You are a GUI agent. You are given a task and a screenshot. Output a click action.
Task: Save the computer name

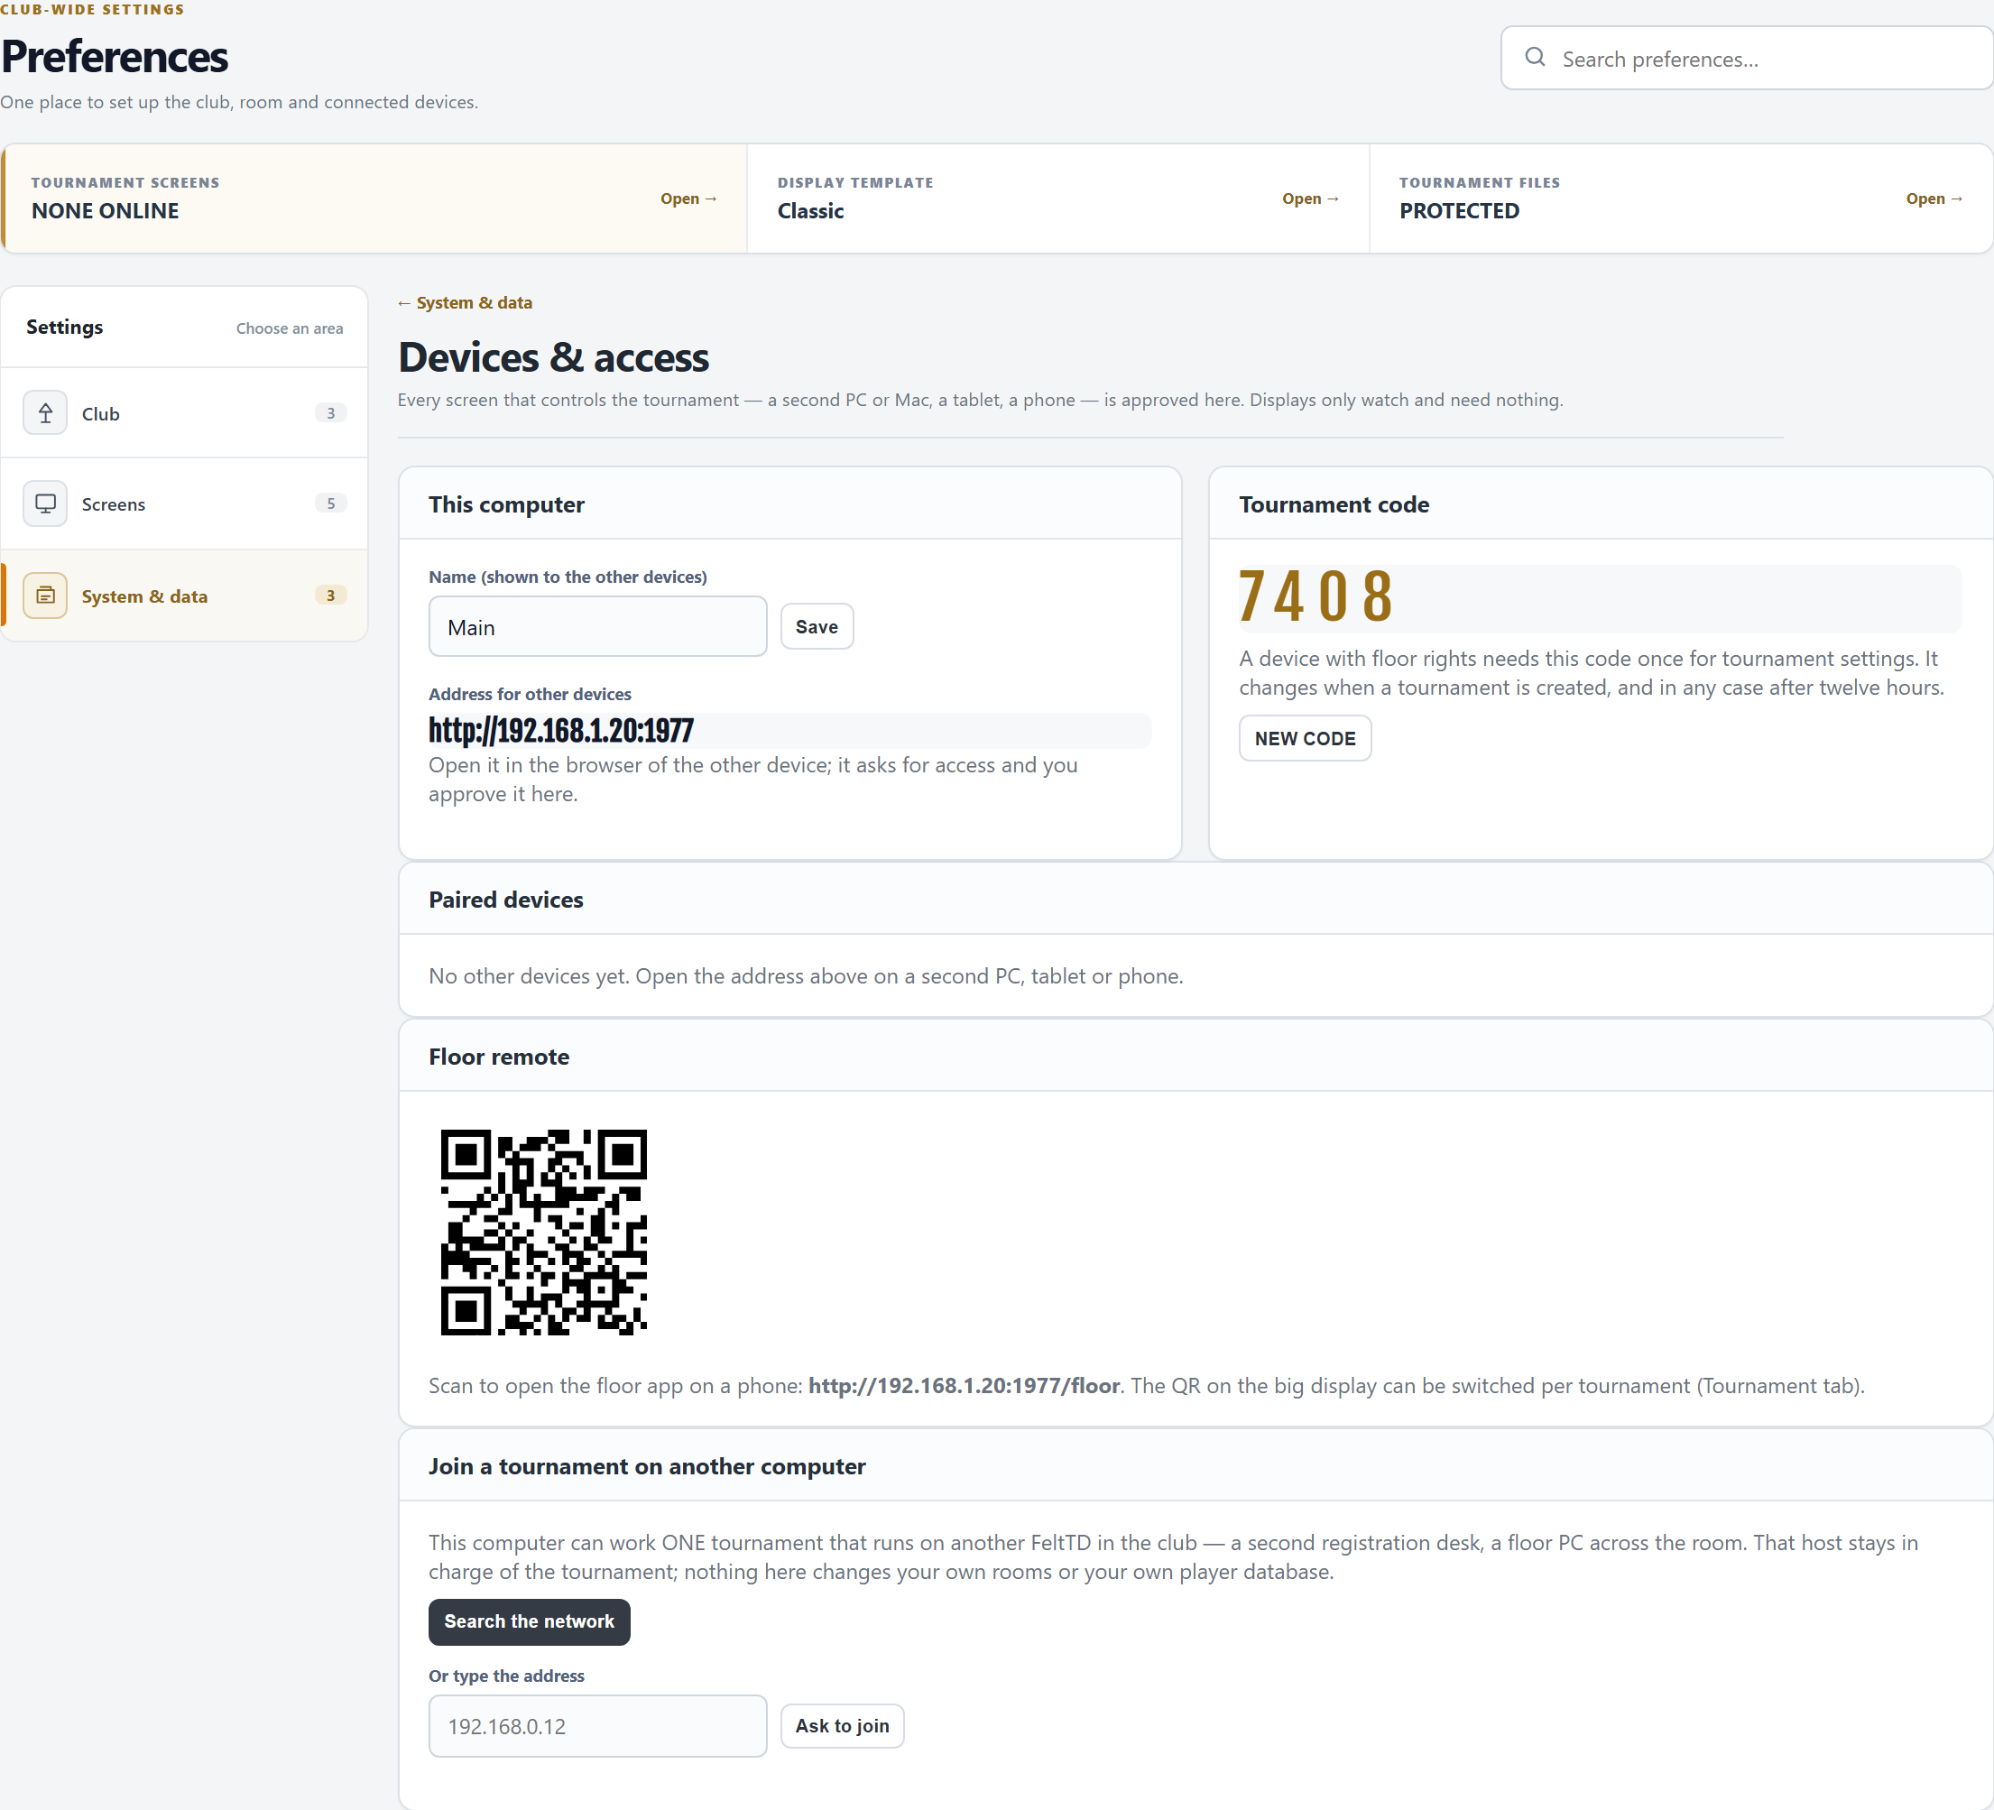tap(817, 627)
